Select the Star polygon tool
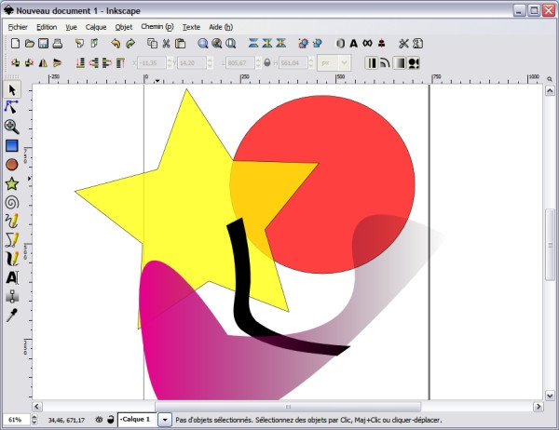Image resolution: width=559 pixels, height=430 pixels. pos(12,184)
